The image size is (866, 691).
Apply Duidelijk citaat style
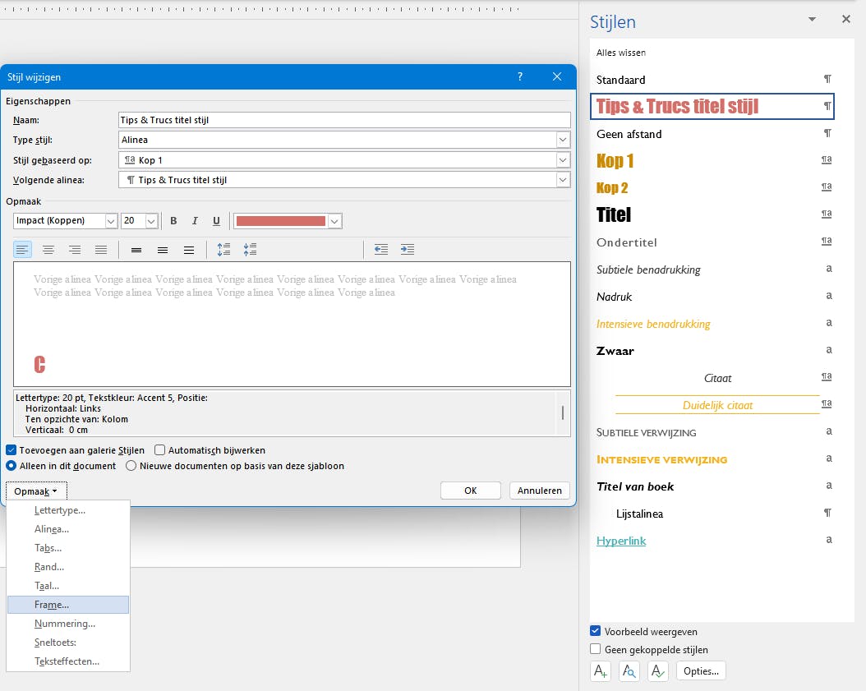712,405
